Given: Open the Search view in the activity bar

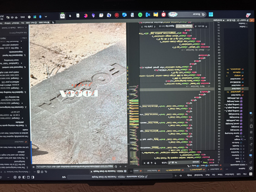Looking at the screenshot, I should tap(251, 162).
